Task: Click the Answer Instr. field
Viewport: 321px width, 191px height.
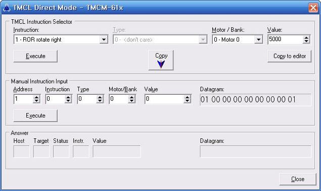Action: click(81, 151)
